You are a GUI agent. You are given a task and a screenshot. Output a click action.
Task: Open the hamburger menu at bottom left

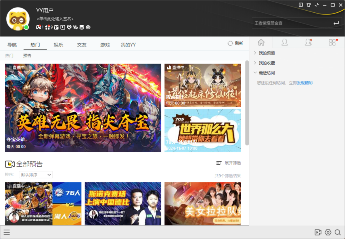[7, 232]
